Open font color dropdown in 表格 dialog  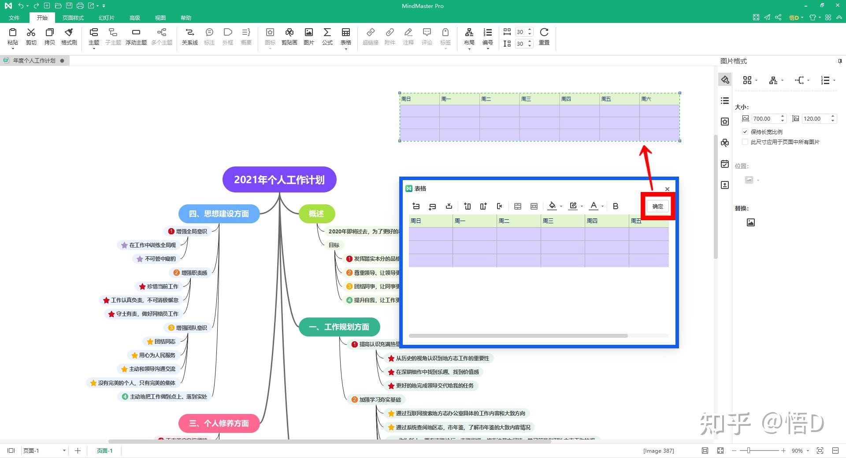click(602, 206)
